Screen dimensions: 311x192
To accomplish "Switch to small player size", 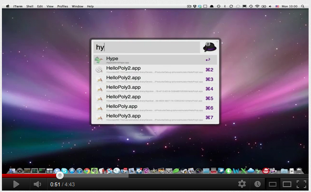I will coord(273,184).
